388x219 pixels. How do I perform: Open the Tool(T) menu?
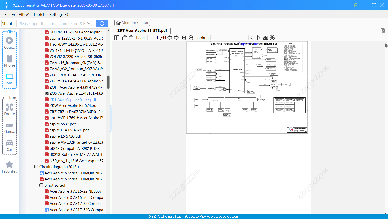[x=39, y=14]
